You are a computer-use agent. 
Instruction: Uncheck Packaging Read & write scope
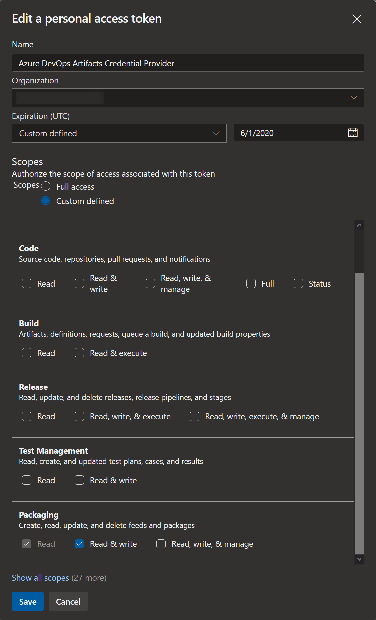click(79, 544)
